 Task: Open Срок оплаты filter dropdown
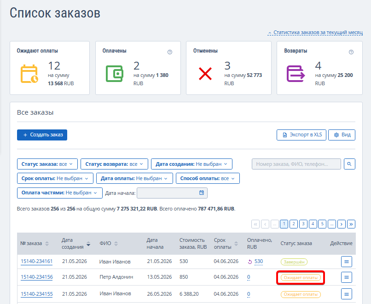click(55, 178)
